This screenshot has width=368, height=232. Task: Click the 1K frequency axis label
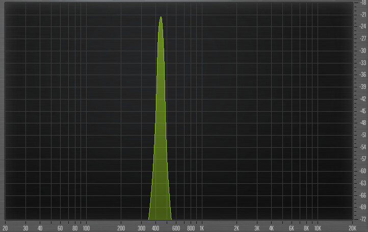202,228
